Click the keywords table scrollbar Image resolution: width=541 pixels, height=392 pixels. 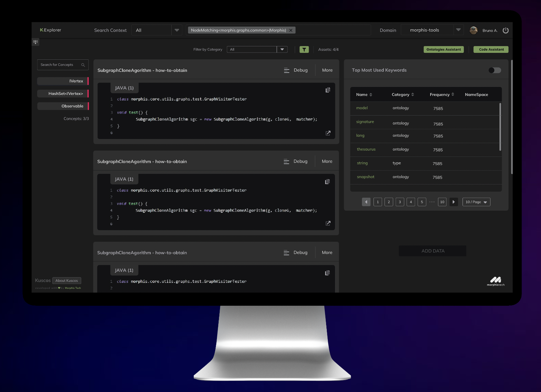(500, 126)
